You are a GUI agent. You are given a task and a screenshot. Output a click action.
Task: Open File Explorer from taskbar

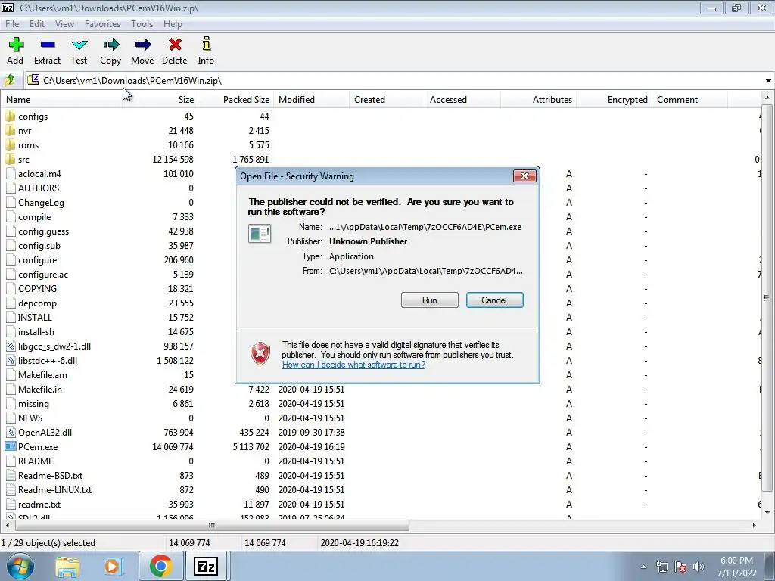(67, 566)
